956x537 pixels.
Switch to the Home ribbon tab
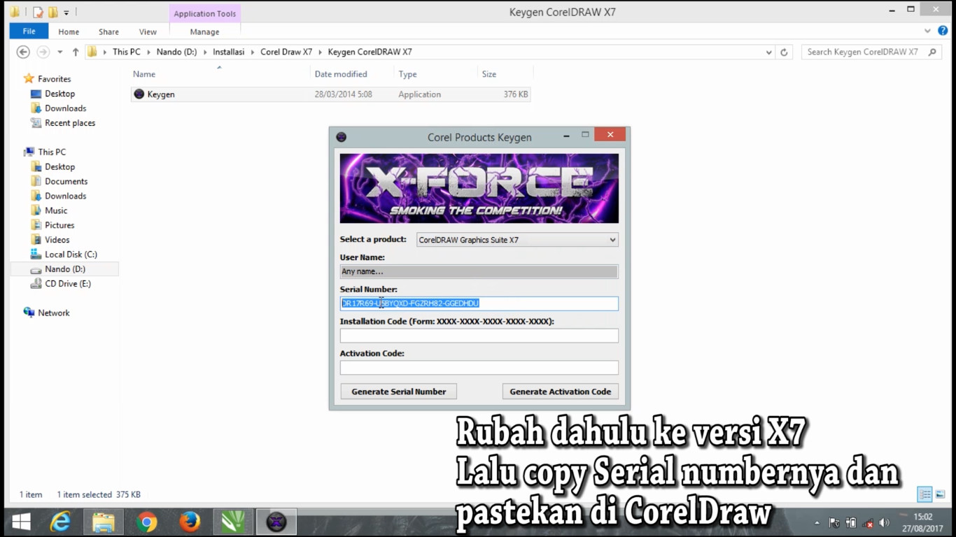[x=69, y=31]
